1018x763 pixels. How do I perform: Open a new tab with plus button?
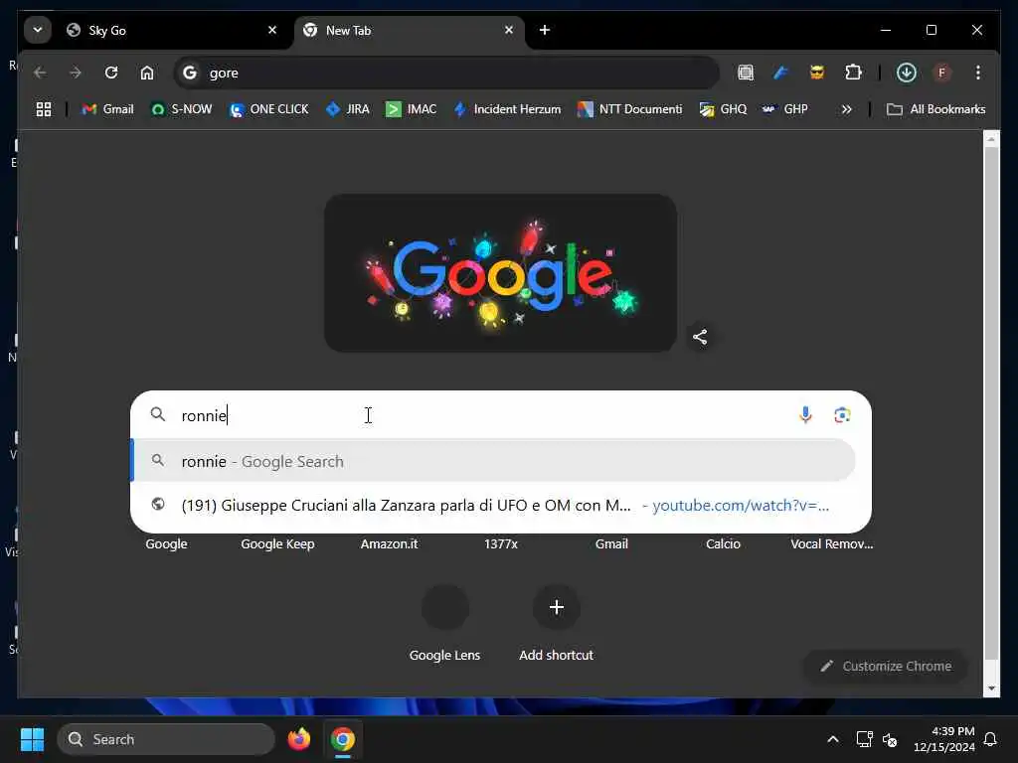point(545,30)
